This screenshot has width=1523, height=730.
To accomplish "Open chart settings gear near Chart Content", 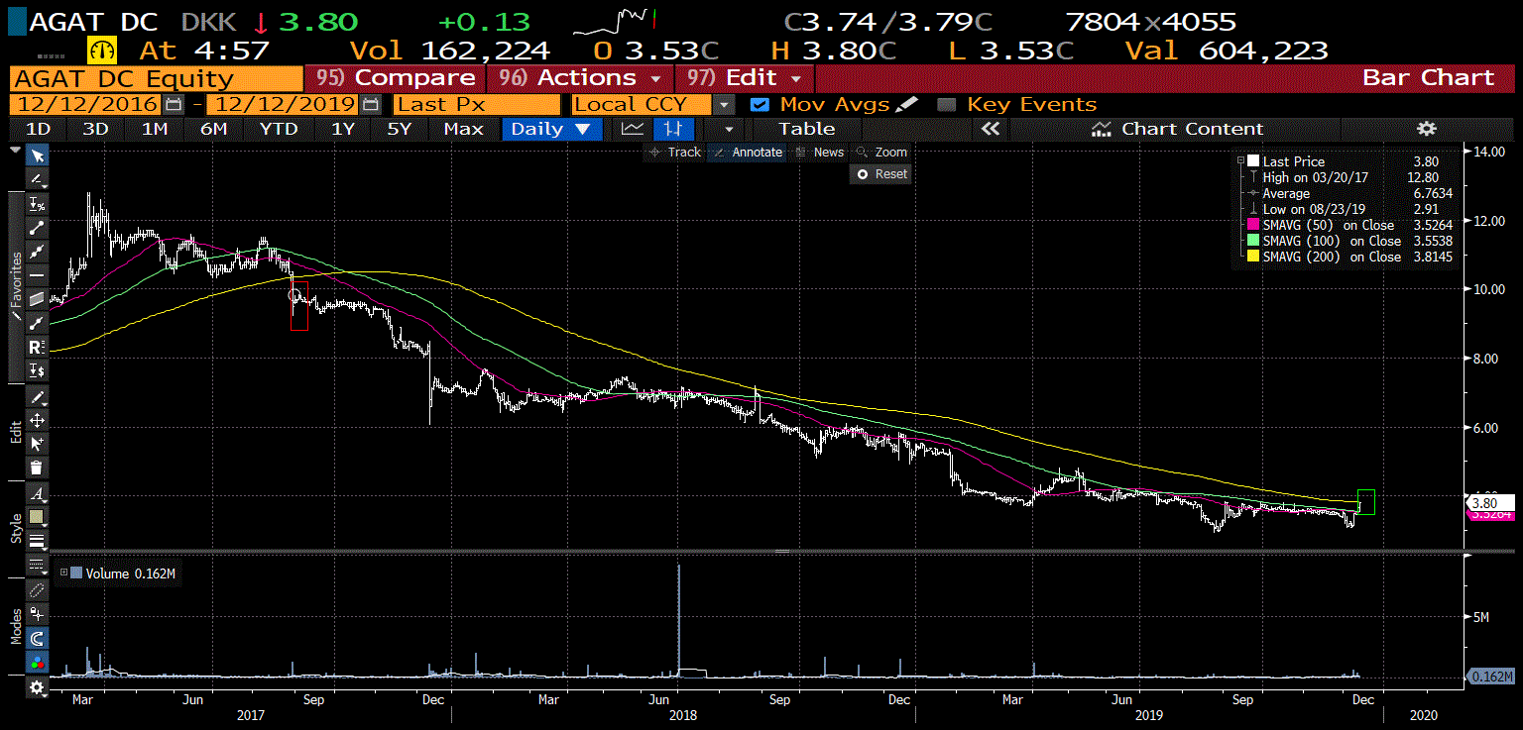I will pyautogui.click(x=1426, y=129).
